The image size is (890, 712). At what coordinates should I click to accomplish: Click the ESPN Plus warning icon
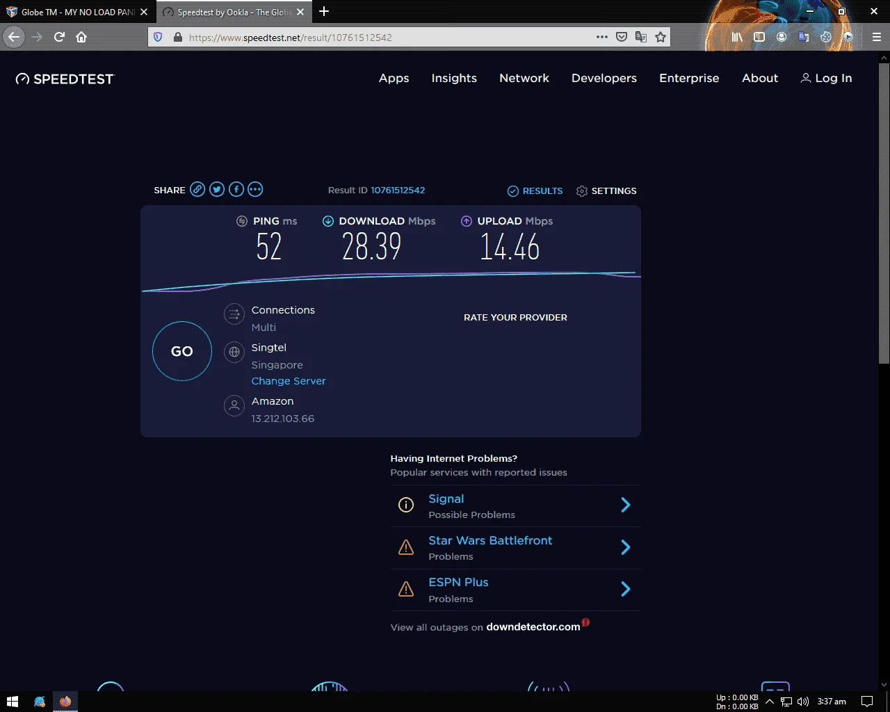point(406,590)
